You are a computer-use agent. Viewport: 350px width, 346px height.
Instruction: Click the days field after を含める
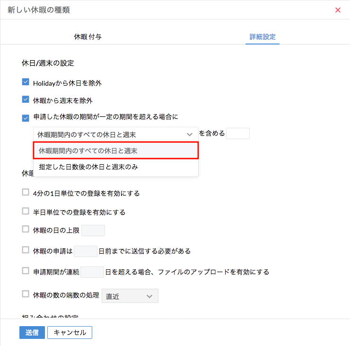[237, 133]
